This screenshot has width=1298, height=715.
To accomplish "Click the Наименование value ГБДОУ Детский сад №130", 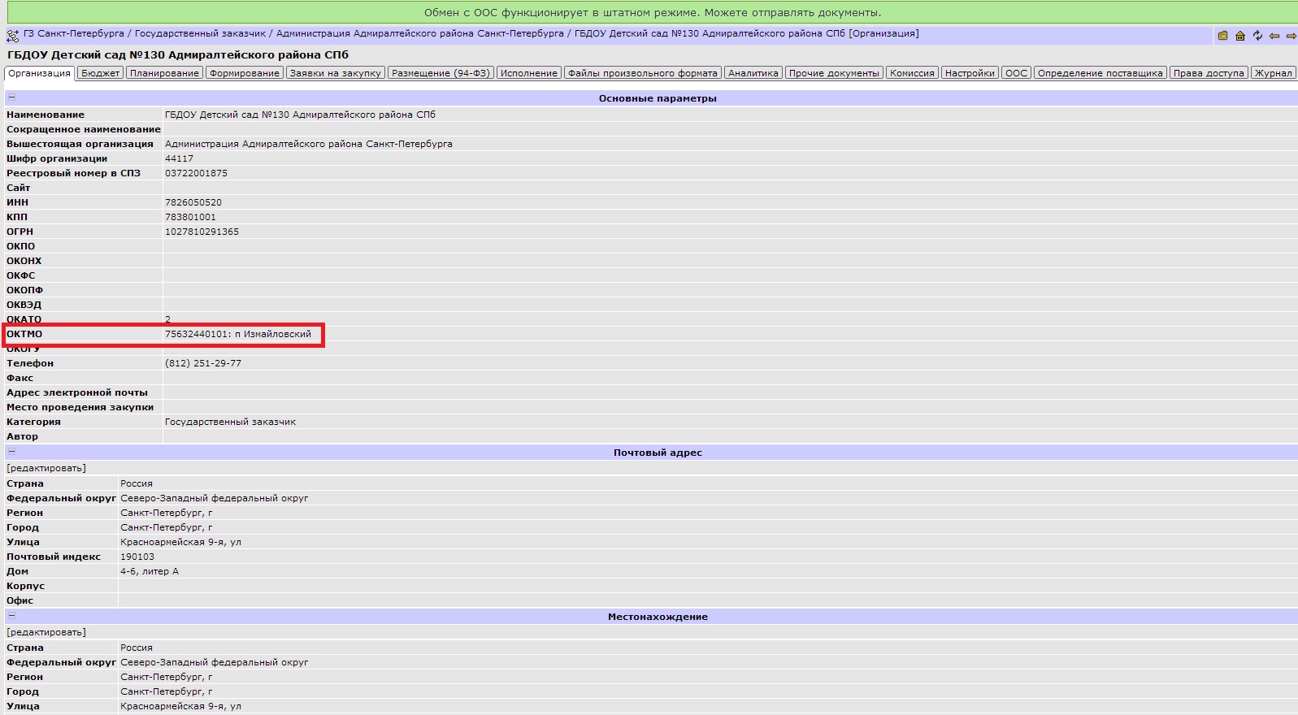I will click(x=300, y=115).
